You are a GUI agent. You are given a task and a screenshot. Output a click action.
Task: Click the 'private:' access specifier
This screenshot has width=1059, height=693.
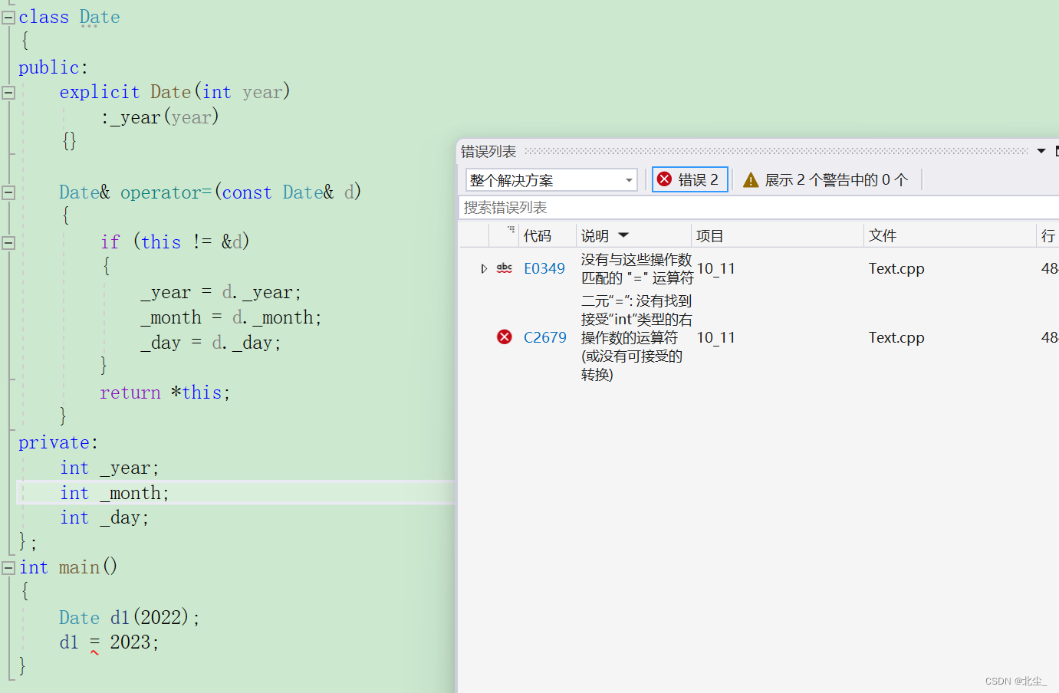(x=58, y=442)
